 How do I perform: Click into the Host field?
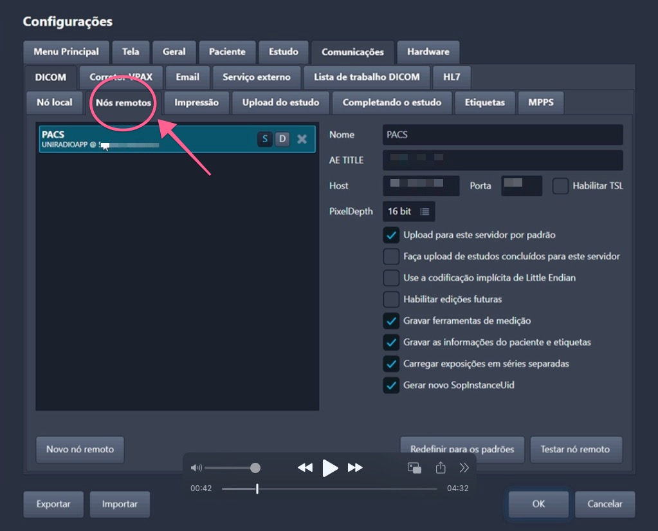coord(421,186)
